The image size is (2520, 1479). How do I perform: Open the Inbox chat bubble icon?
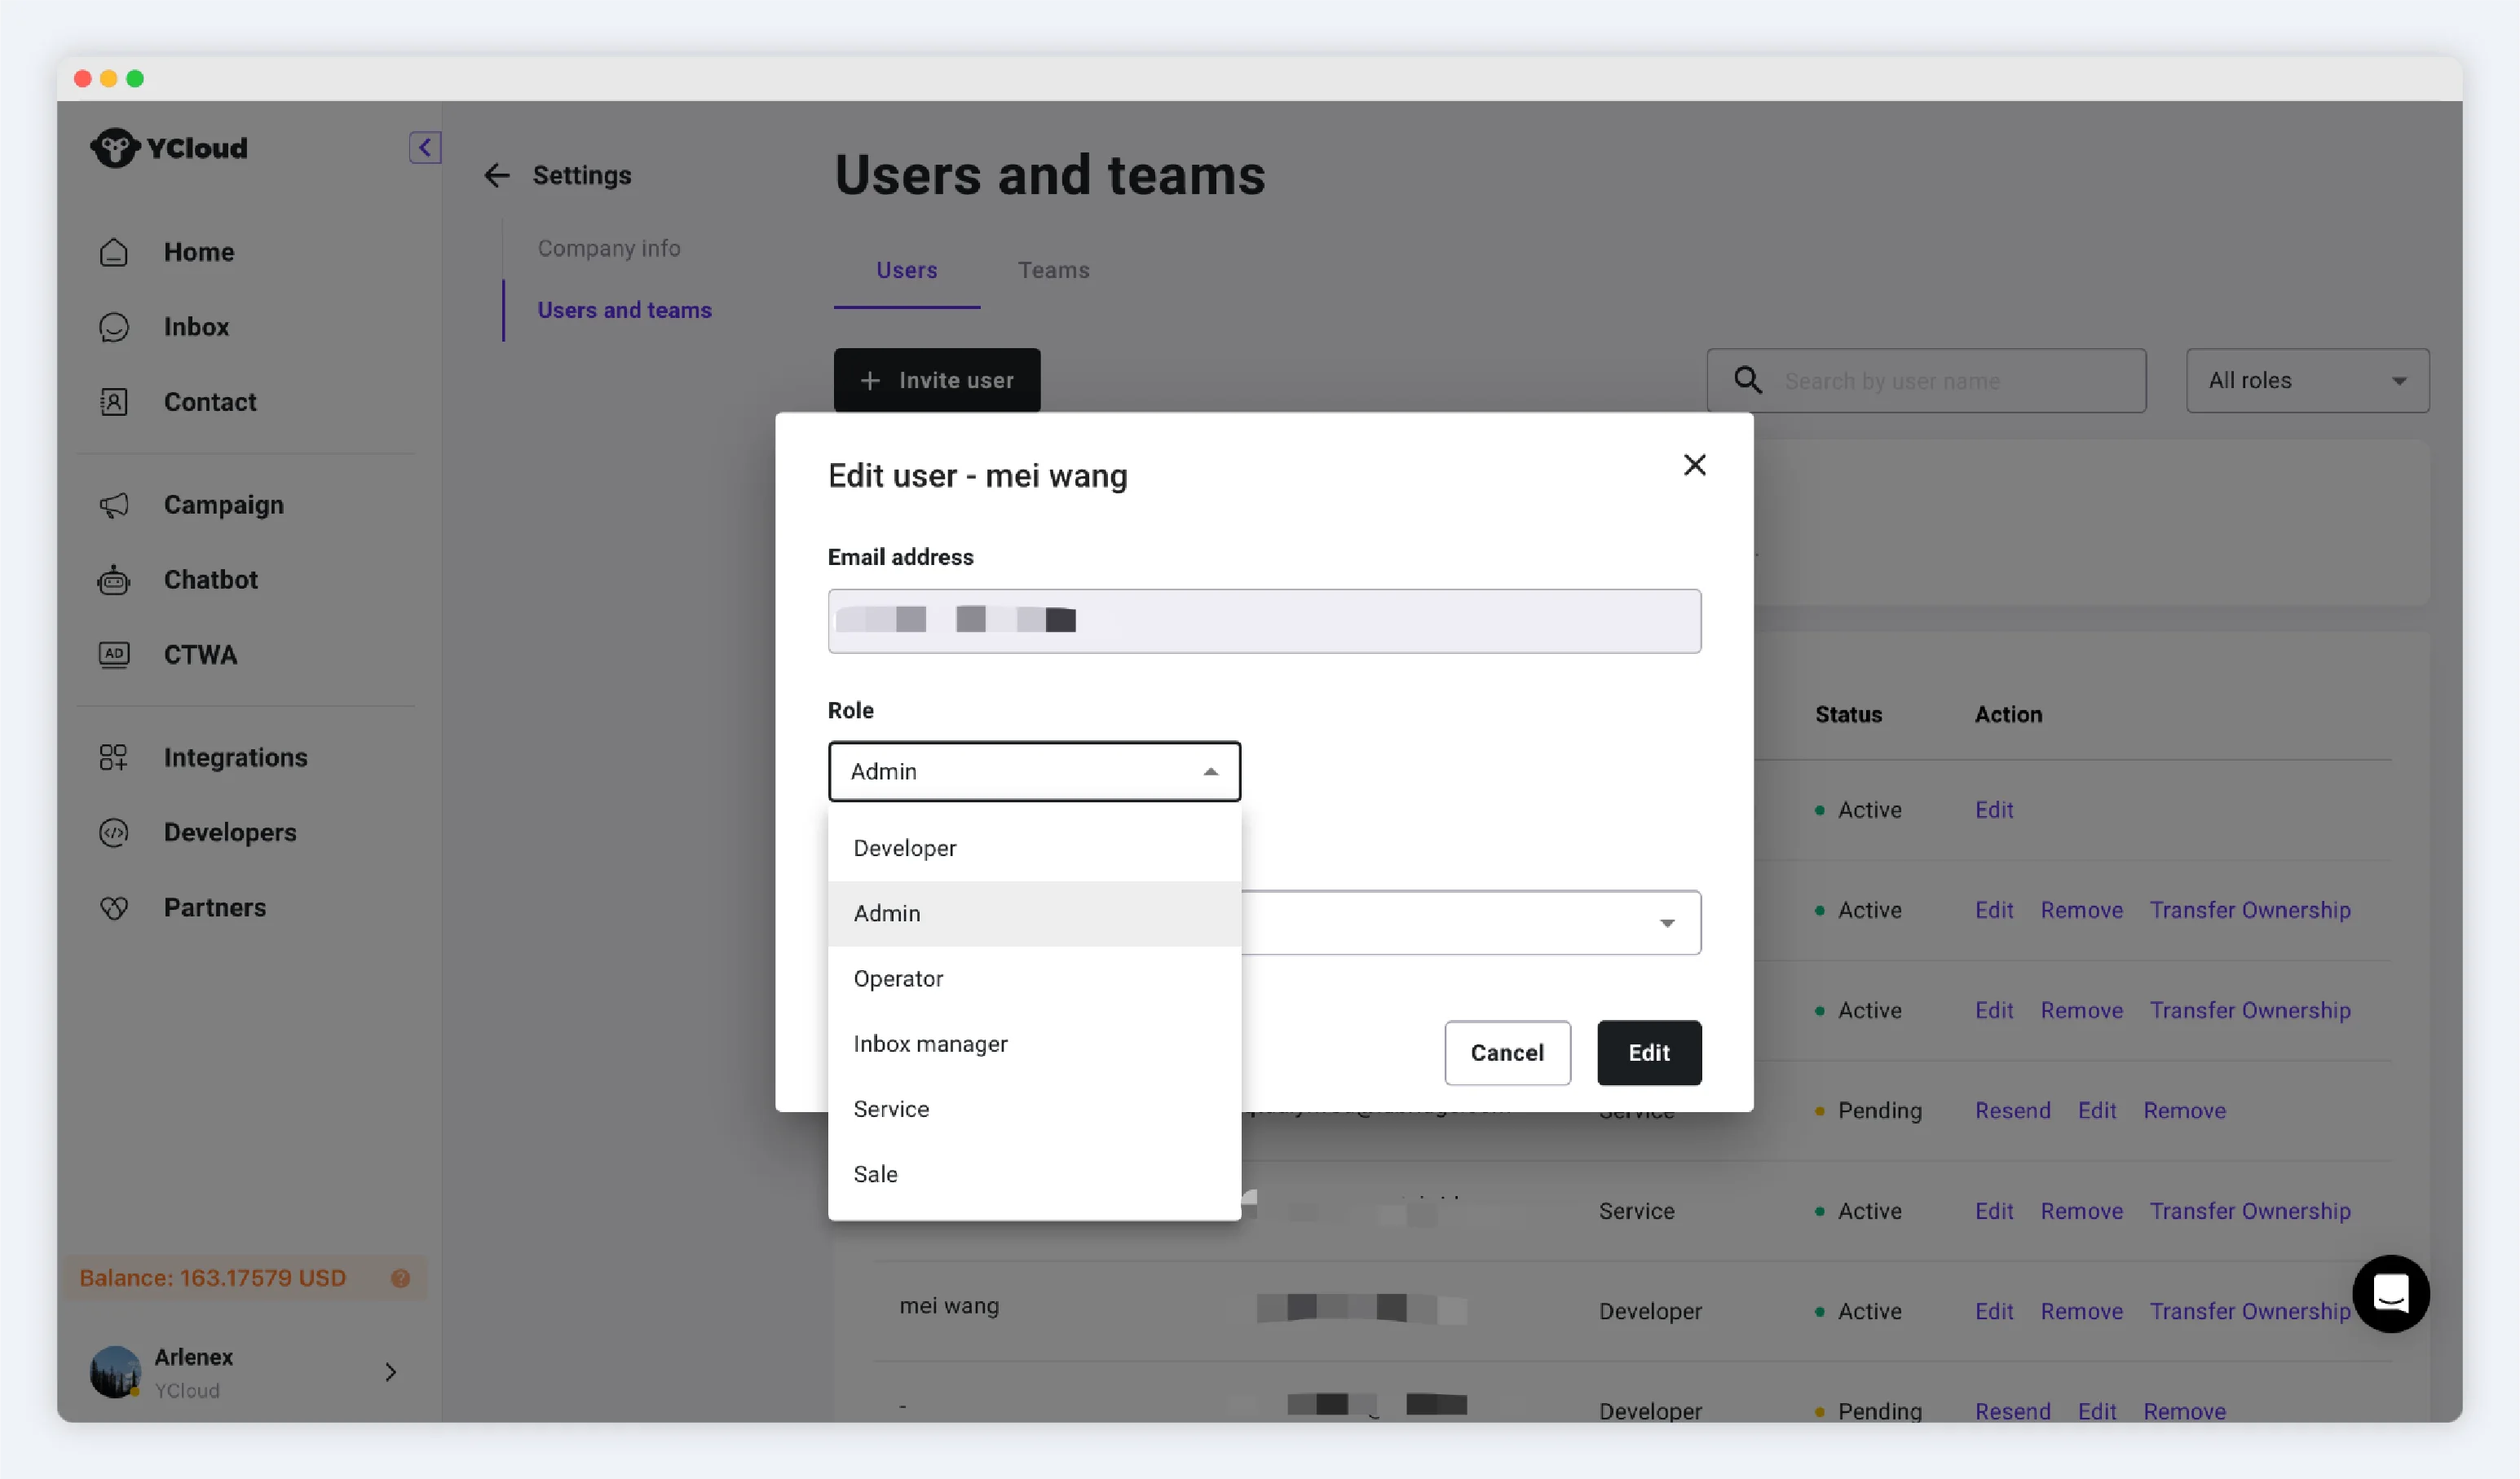tap(114, 327)
